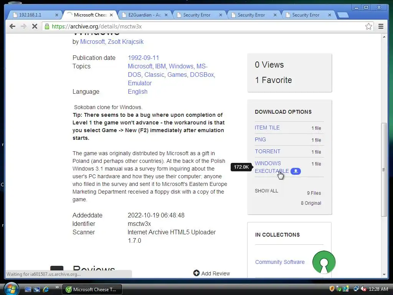The height and width of the screenshot is (295, 393).
Task: Click the network tray icon
Action: (356, 289)
